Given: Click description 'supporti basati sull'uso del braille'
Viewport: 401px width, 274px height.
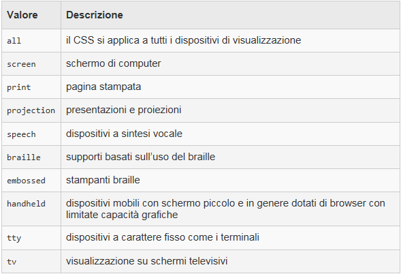Looking at the screenshot, I should tap(141, 157).
